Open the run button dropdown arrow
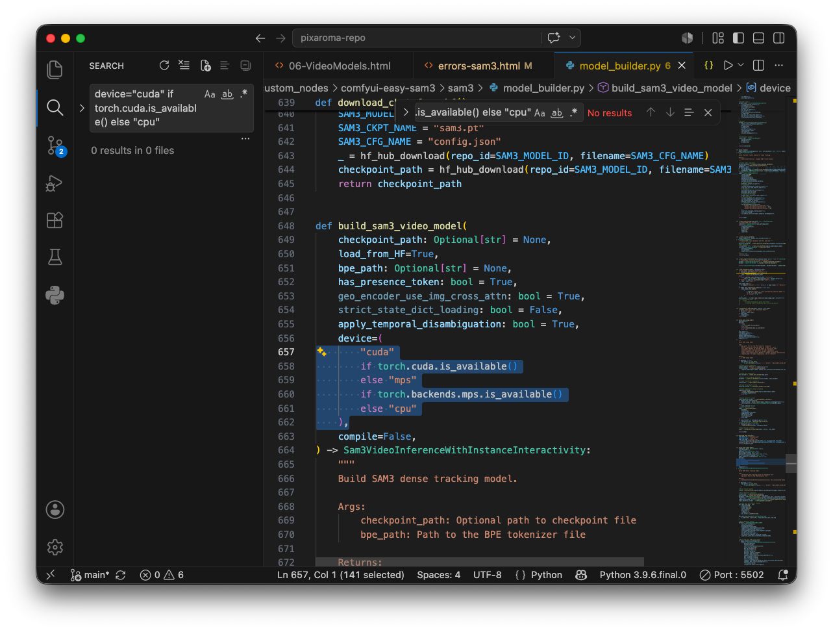 tap(740, 66)
